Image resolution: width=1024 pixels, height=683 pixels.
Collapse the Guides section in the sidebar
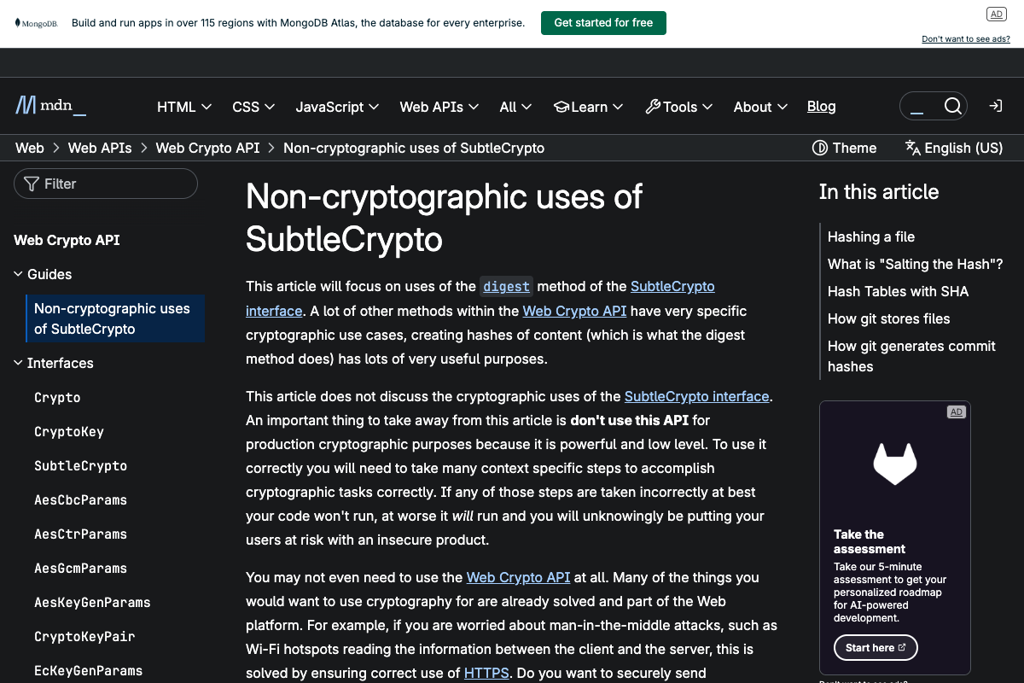point(18,273)
